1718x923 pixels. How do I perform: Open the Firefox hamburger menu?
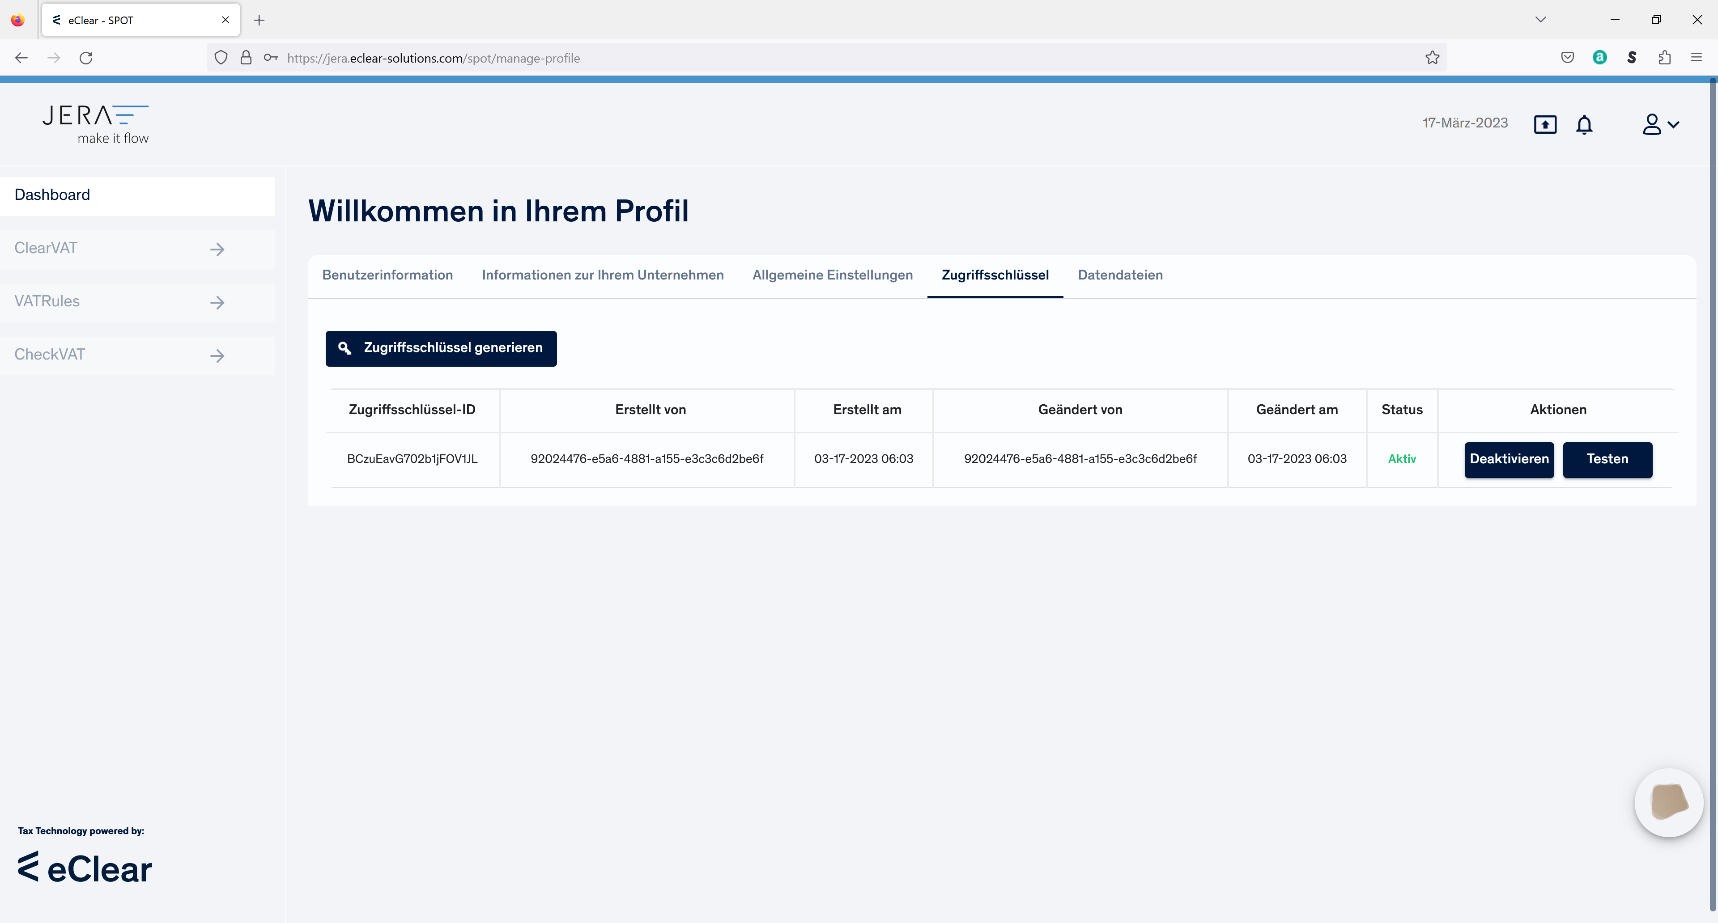[x=1696, y=58]
